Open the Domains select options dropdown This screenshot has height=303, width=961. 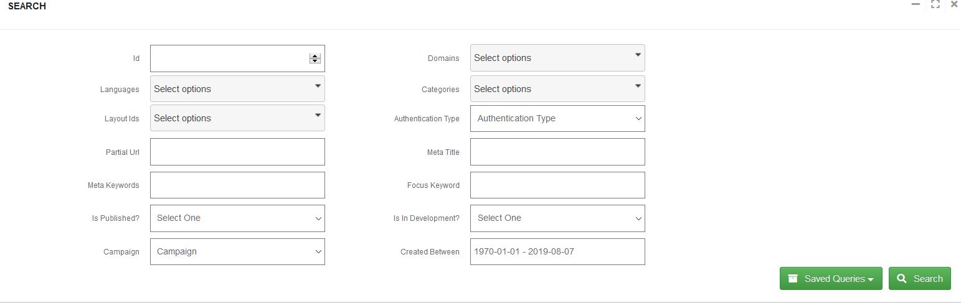click(x=557, y=58)
